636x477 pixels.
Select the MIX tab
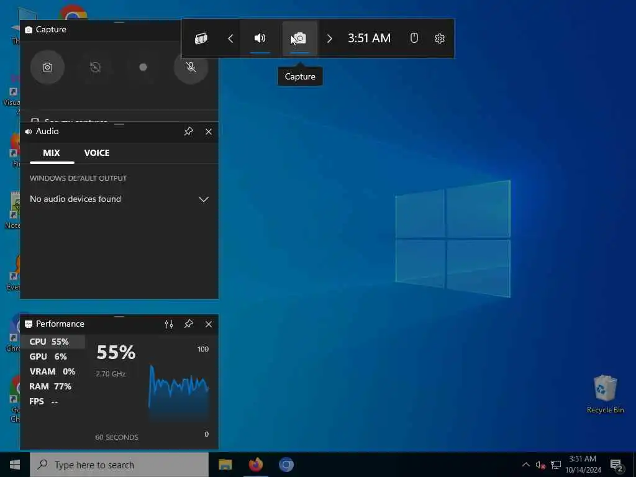pos(52,153)
